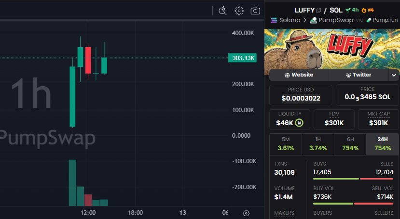Click the tallest green volume bar
The width and height of the screenshot is (400, 219).
pos(72,183)
